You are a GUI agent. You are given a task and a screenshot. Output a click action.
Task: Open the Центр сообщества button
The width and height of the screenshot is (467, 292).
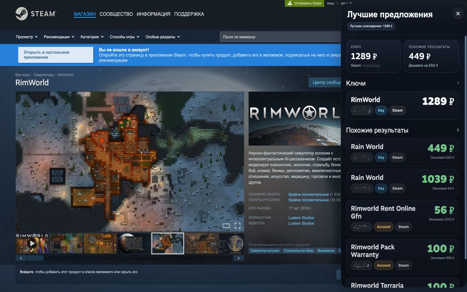pyautogui.click(x=325, y=82)
